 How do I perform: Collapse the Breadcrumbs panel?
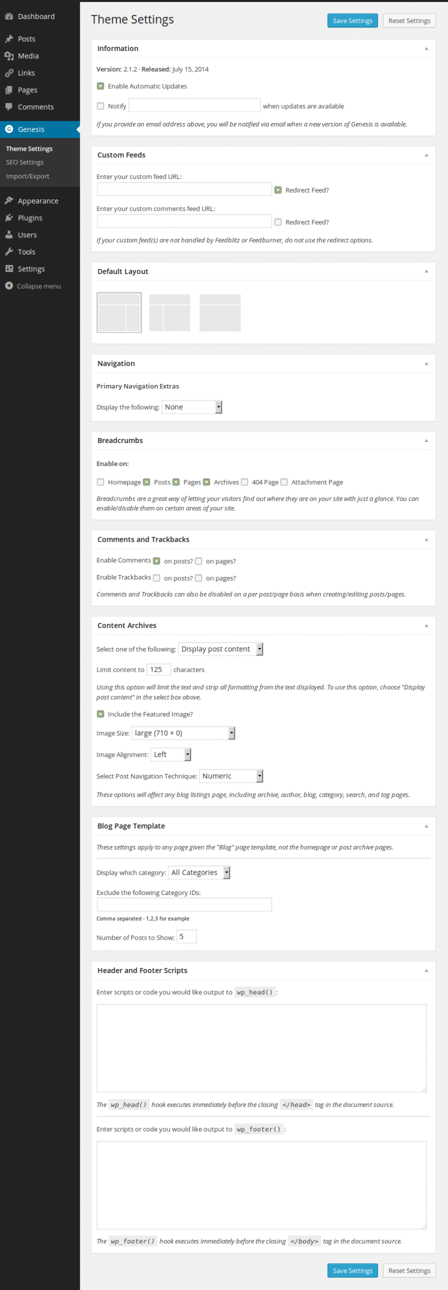coord(426,440)
